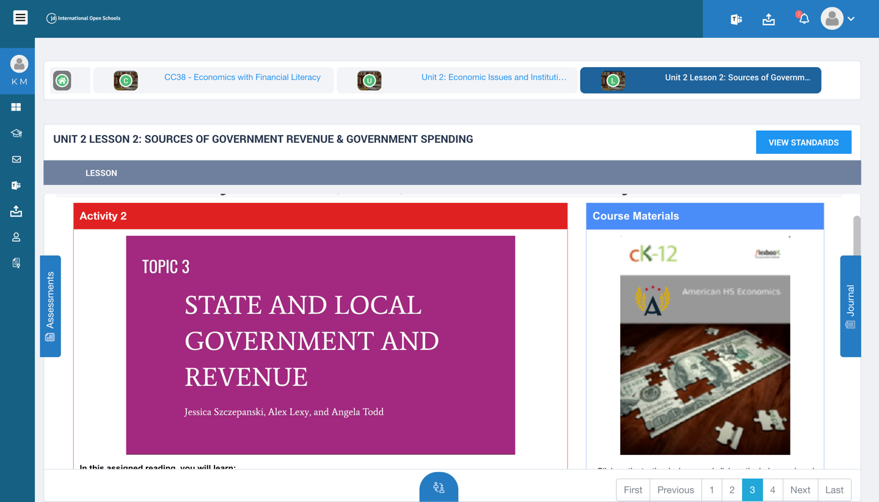The width and height of the screenshot is (879, 502).
Task: Open the mail envelope icon in the sidebar
Action: [16, 159]
